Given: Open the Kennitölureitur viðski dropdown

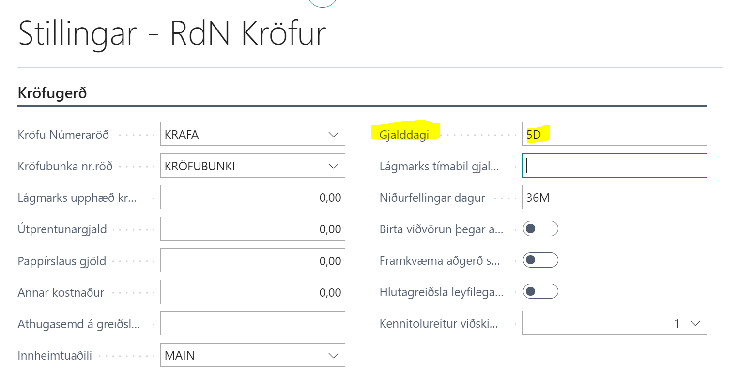Looking at the screenshot, I should [696, 322].
